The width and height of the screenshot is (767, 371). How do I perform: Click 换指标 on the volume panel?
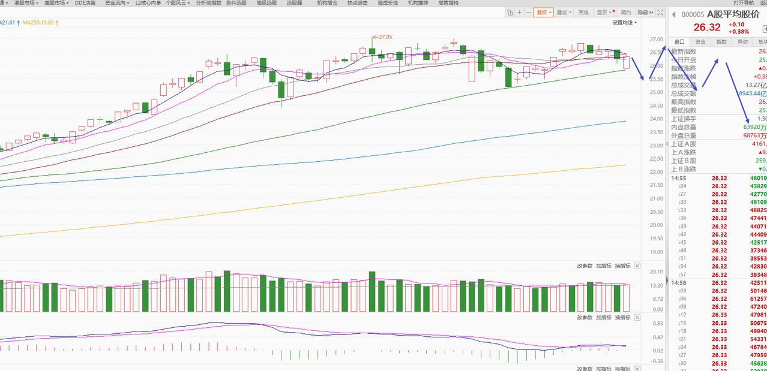click(622, 266)
